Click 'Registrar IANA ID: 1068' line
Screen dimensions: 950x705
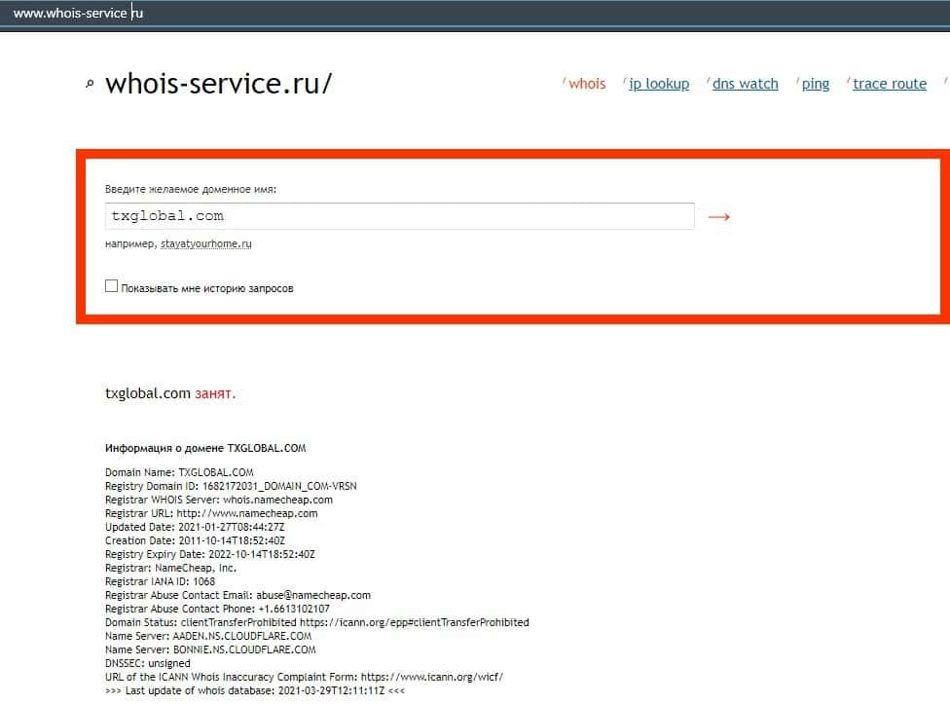160,581
